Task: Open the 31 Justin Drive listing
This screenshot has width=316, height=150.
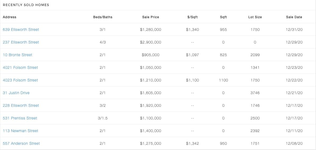Action: pyautogui.click(x=16, y=93)
